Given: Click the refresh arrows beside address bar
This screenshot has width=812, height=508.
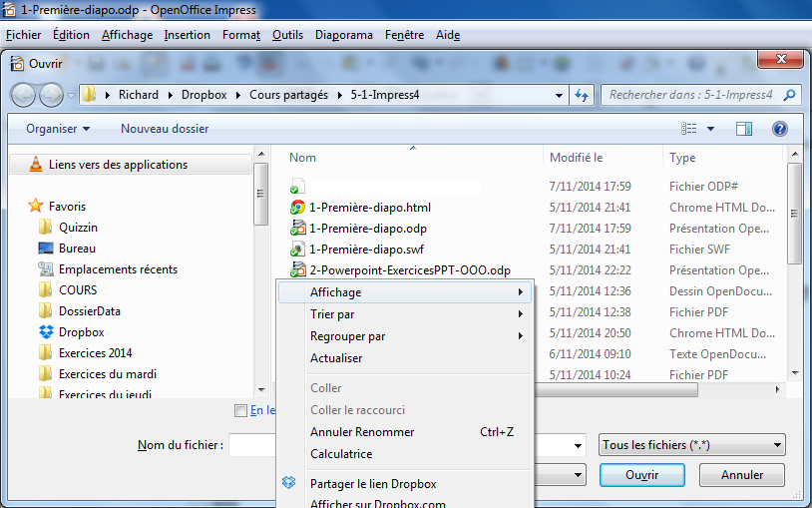Looking at the screenshot, I should pos(582,96).
